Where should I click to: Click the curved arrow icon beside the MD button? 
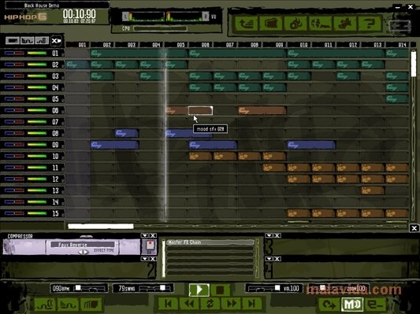pos(329,304)
